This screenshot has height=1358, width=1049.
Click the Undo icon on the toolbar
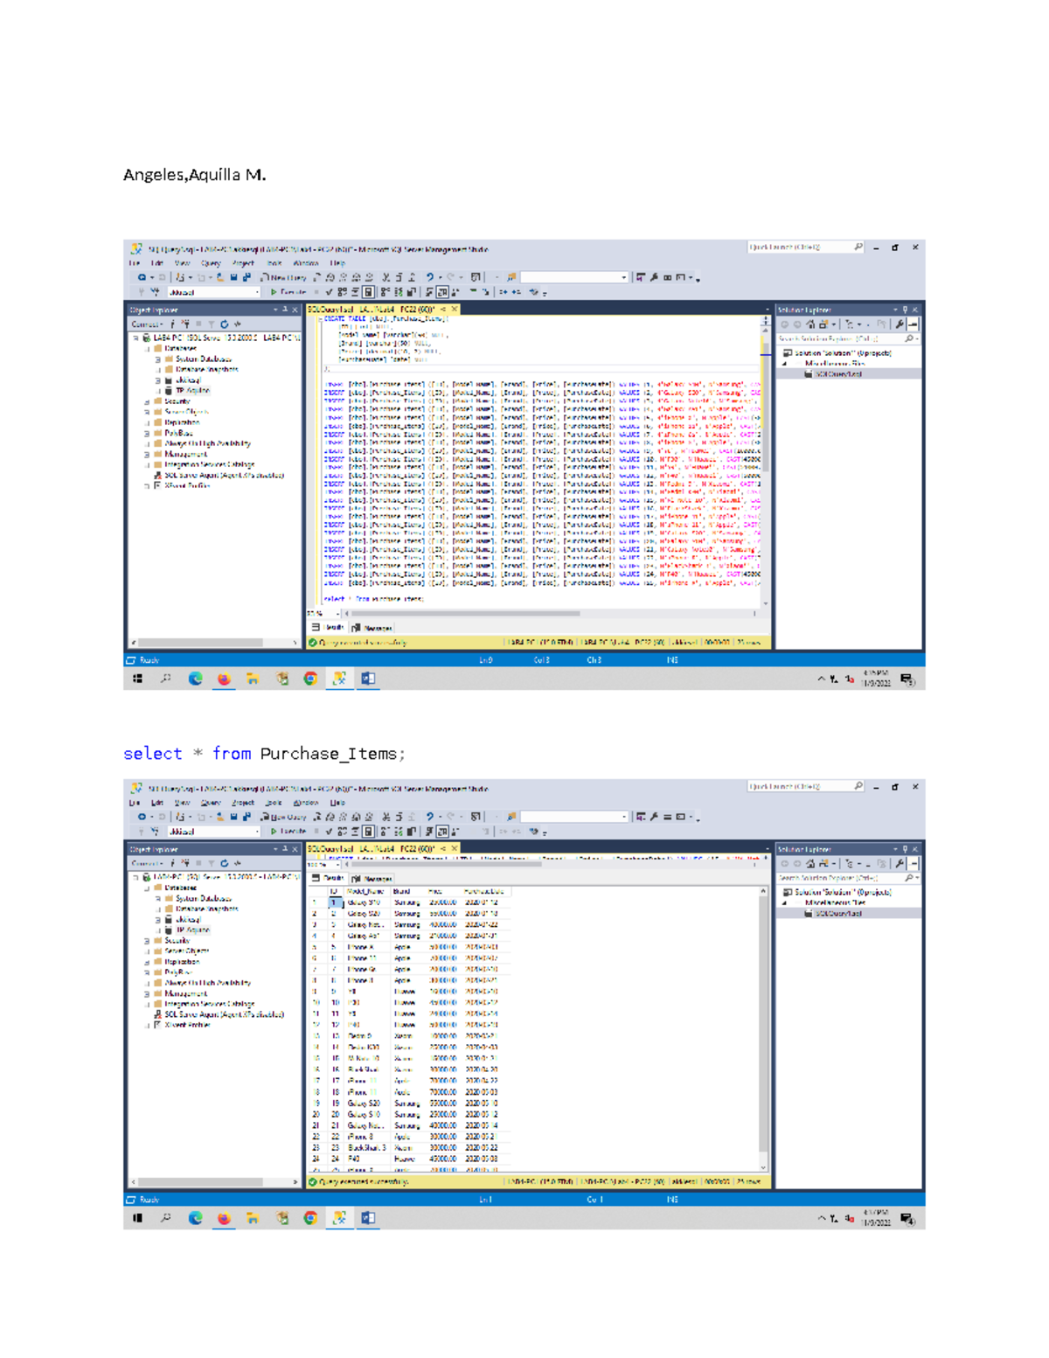pyautogui.click(x=429, y=277)
